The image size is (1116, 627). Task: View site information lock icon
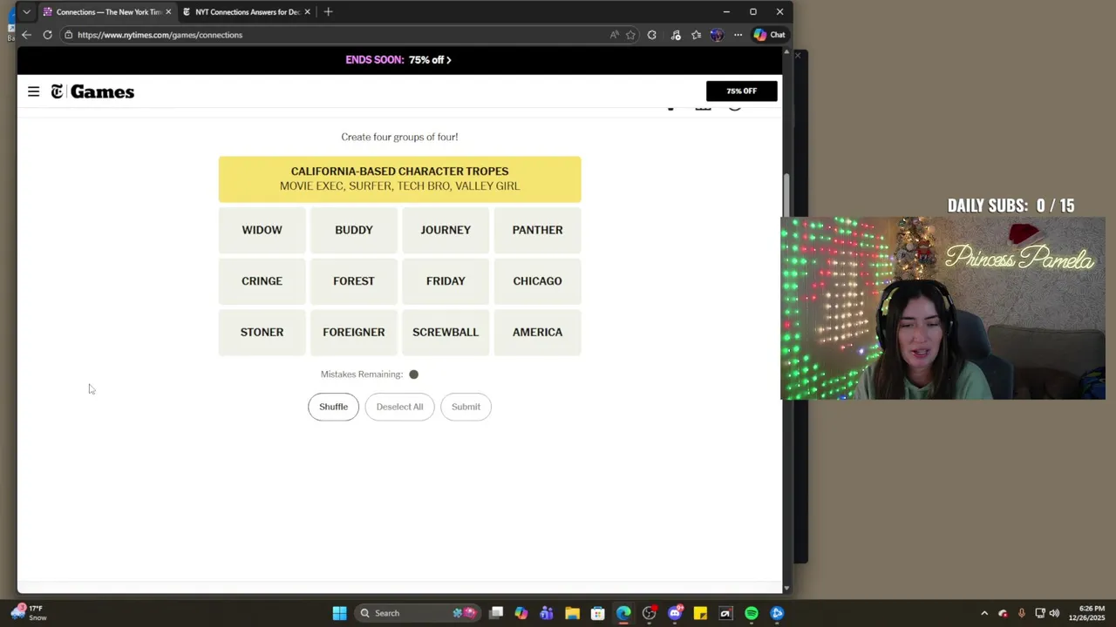[x=68, y=35]
